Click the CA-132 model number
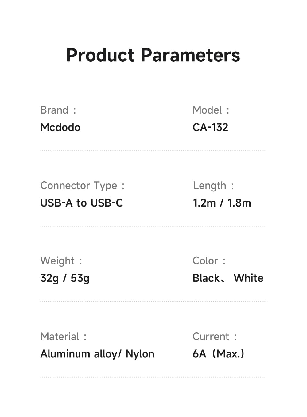This screenshot has width=307, height=417. pyautogui.click(x=210, y=127)
